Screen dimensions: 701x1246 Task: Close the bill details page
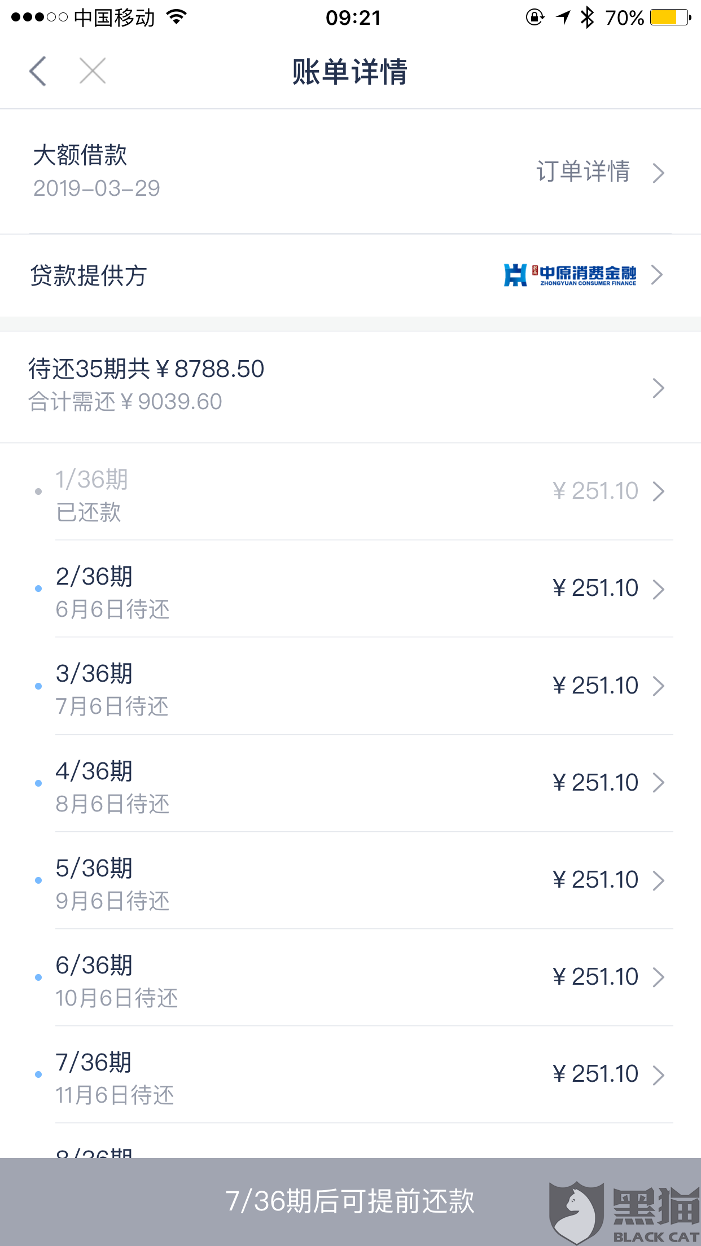coord(93,72)
